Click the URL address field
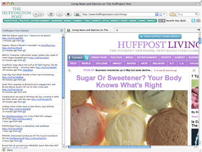This screenshot has width=202, height=152. [x=118, y=14]
